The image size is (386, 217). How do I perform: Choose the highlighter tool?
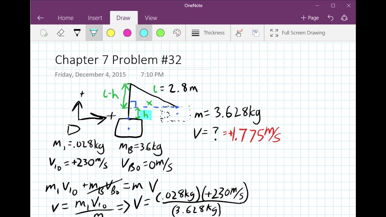coord(94,33)
